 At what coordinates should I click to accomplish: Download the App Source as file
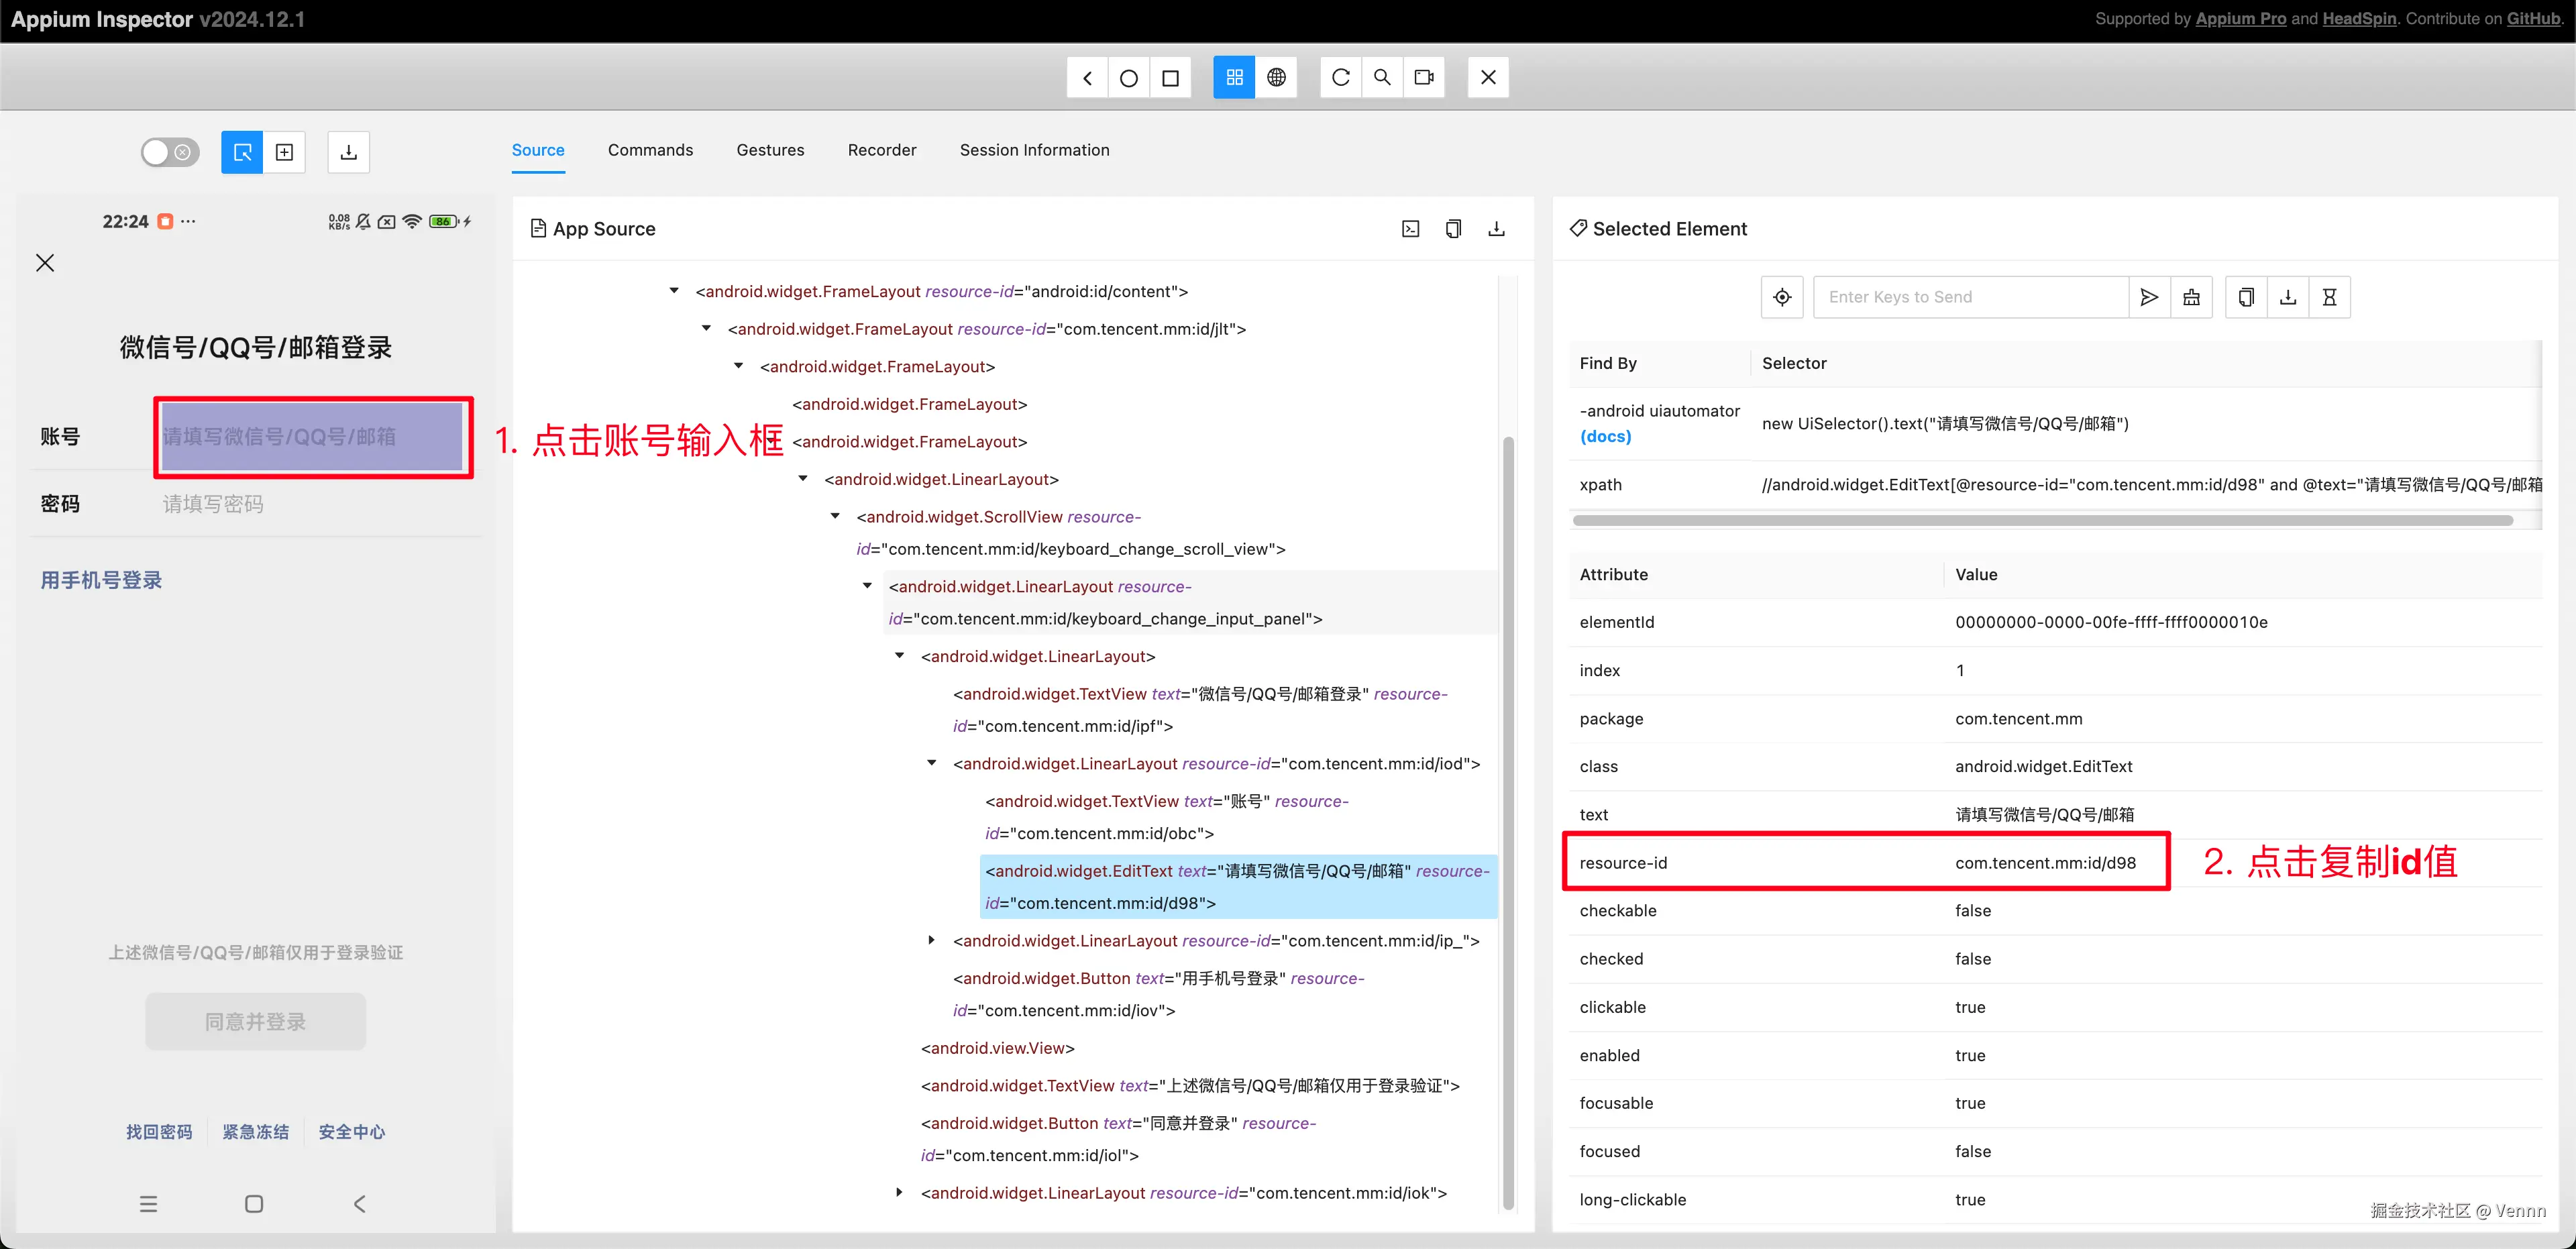(x=1496, y=229)
